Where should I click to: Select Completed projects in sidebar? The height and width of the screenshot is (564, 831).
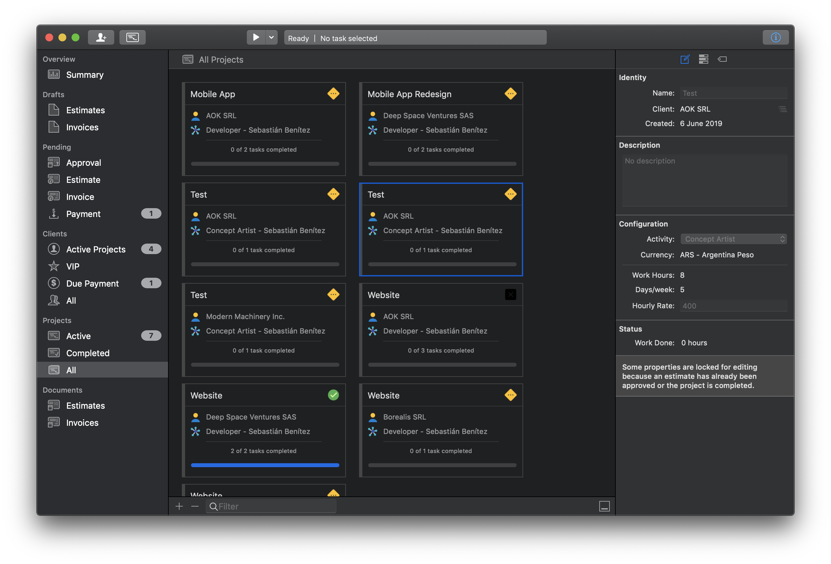[x=88, y=353]
